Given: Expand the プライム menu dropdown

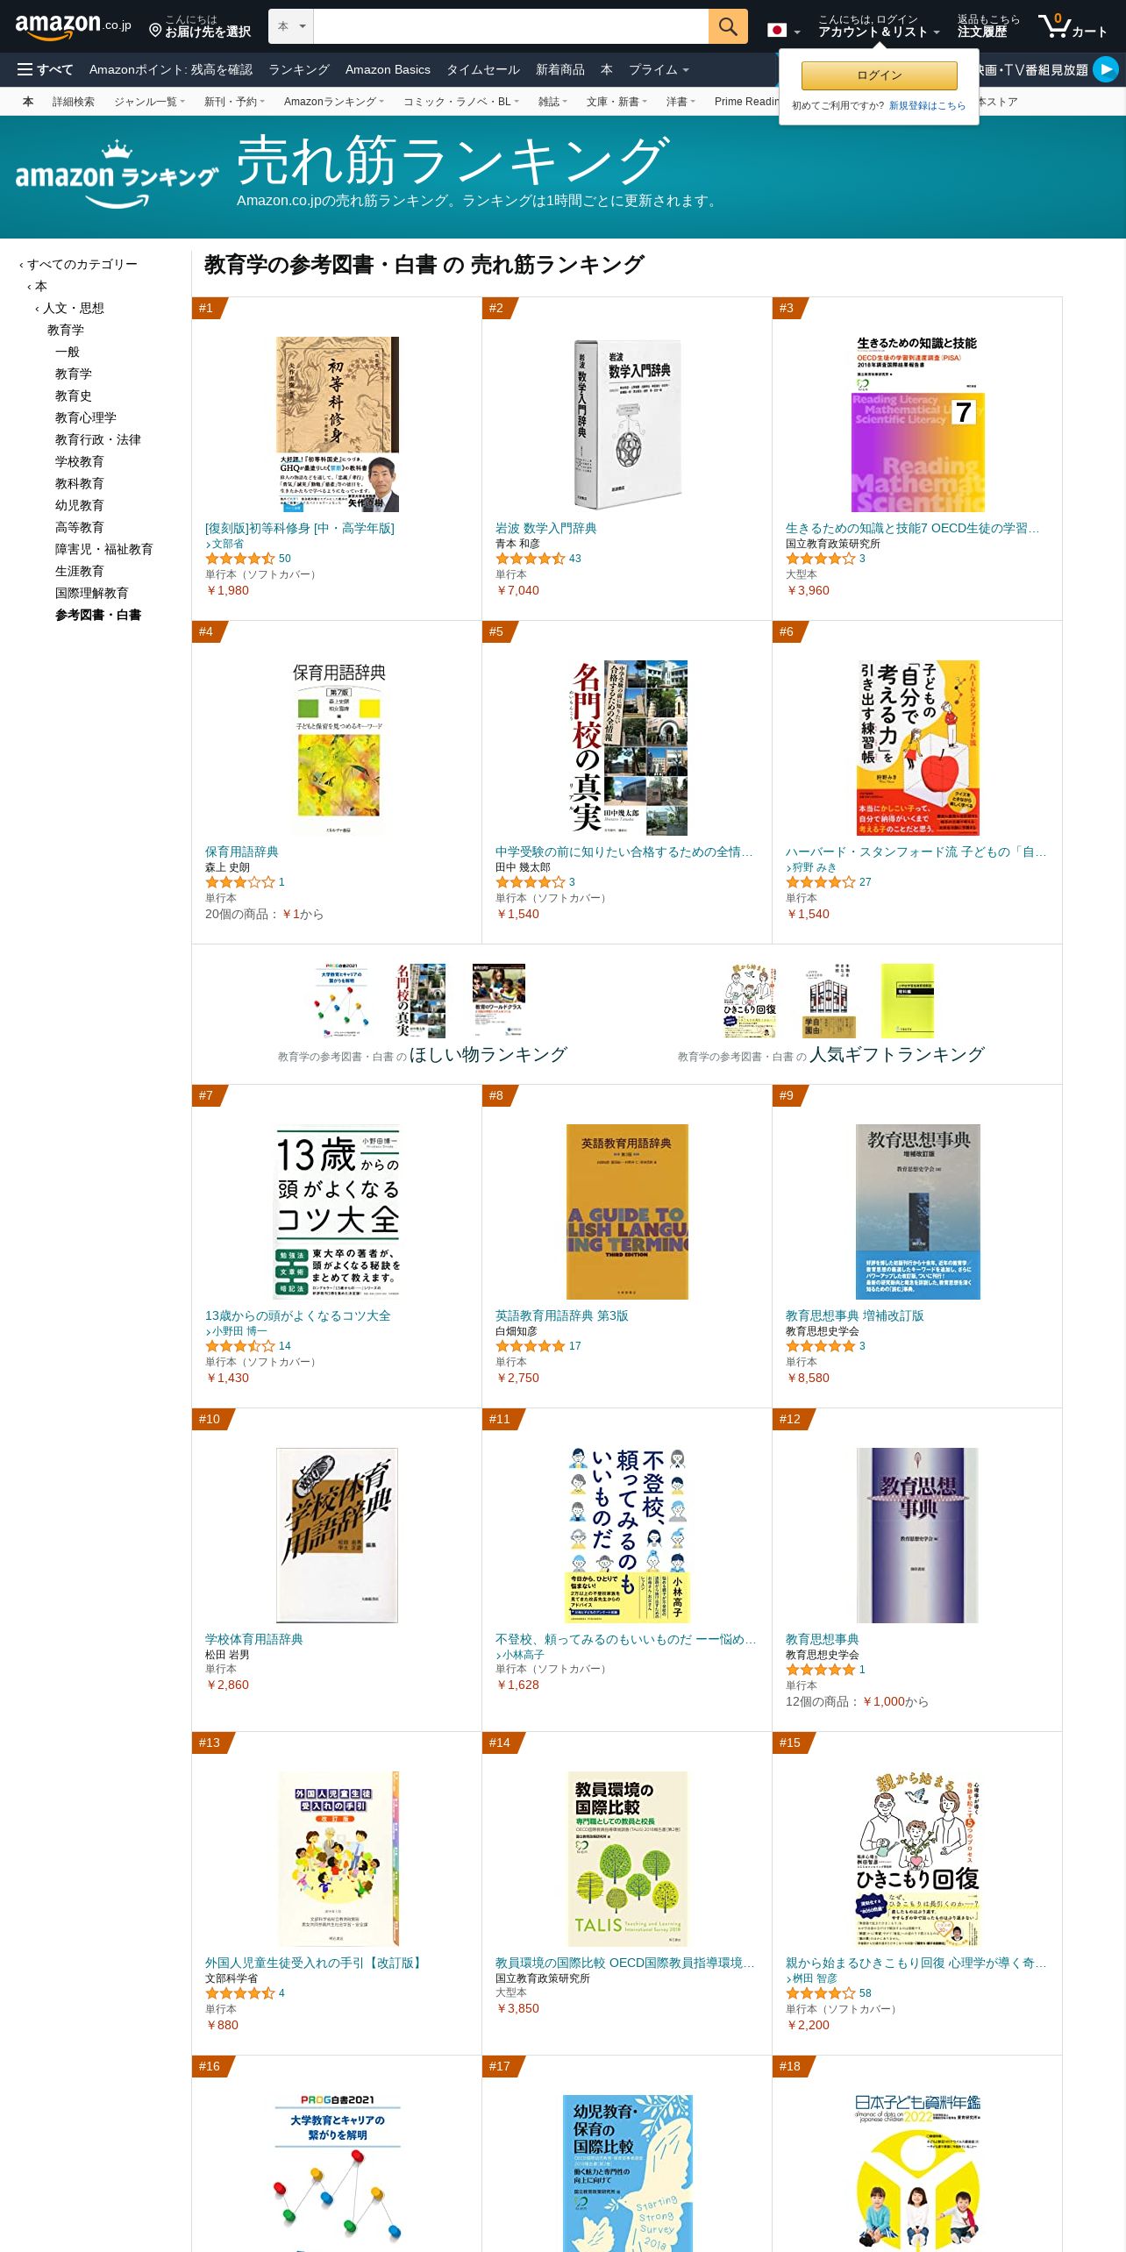Looking at the screenshot, I should point(659,69).
